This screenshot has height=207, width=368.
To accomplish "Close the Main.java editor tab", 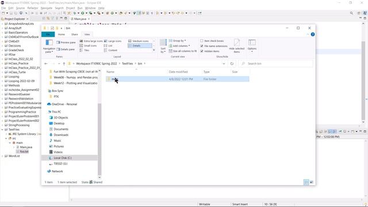I will pyautogui.click(x=89, y=19).
